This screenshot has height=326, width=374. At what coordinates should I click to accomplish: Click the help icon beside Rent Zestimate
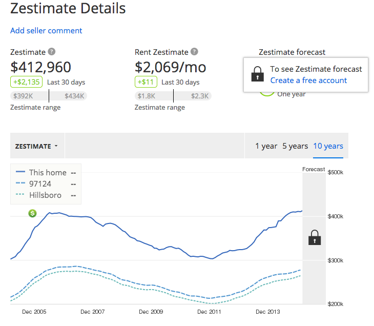pos(194,52)
